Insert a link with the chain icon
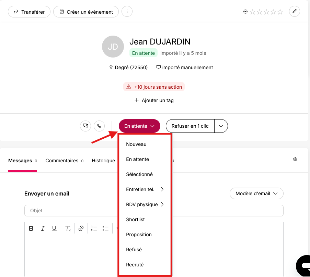Viewport: 310px width, 277px height. [x=81, y=228]
